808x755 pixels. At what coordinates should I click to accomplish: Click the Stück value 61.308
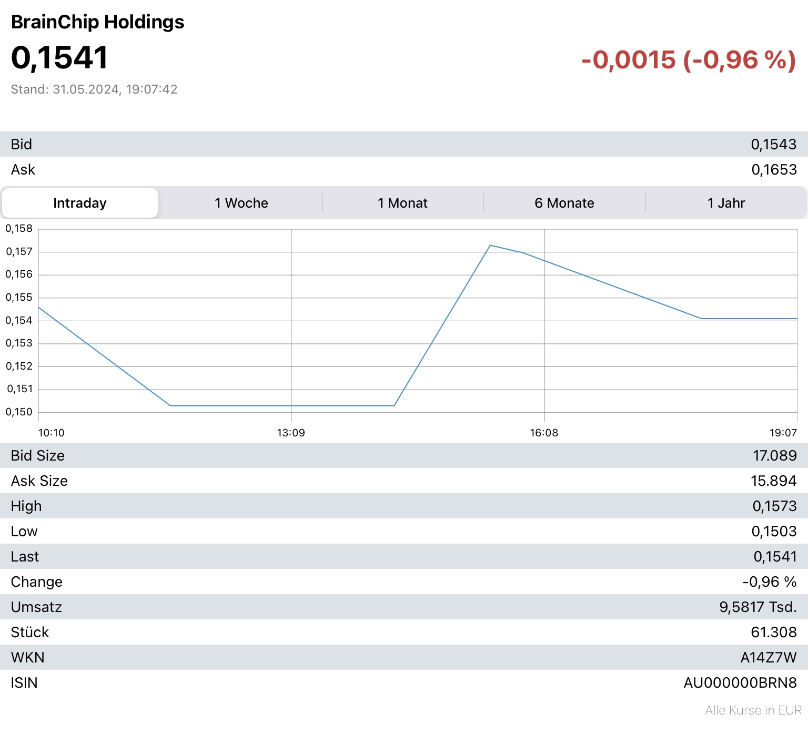tap(773, 632)
